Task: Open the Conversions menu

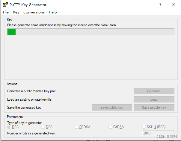Action: [34, 12]
